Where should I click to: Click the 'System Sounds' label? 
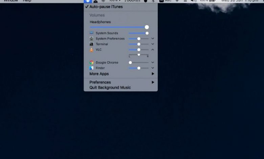(107, 33)
